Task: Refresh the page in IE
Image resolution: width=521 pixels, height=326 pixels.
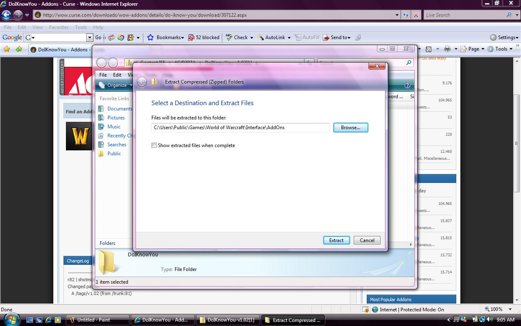Action: click(406, 15)
